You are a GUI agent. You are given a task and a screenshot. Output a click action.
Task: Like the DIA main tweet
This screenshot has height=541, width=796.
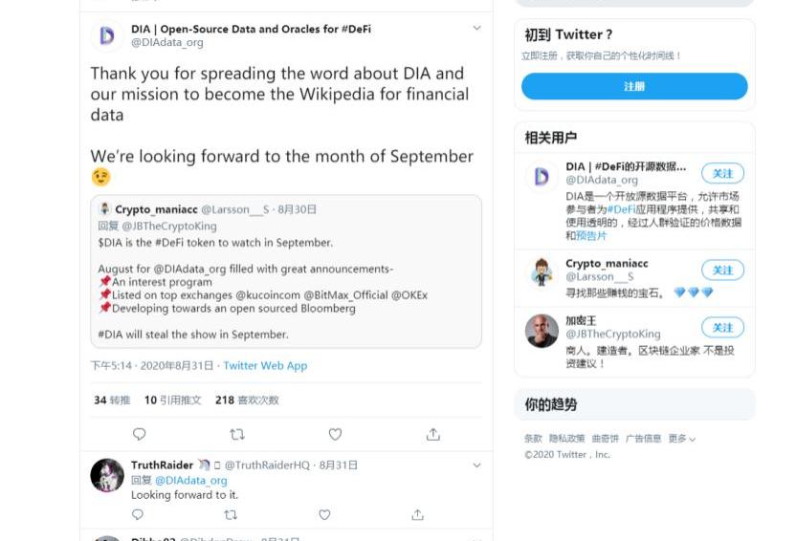point(335,434)
